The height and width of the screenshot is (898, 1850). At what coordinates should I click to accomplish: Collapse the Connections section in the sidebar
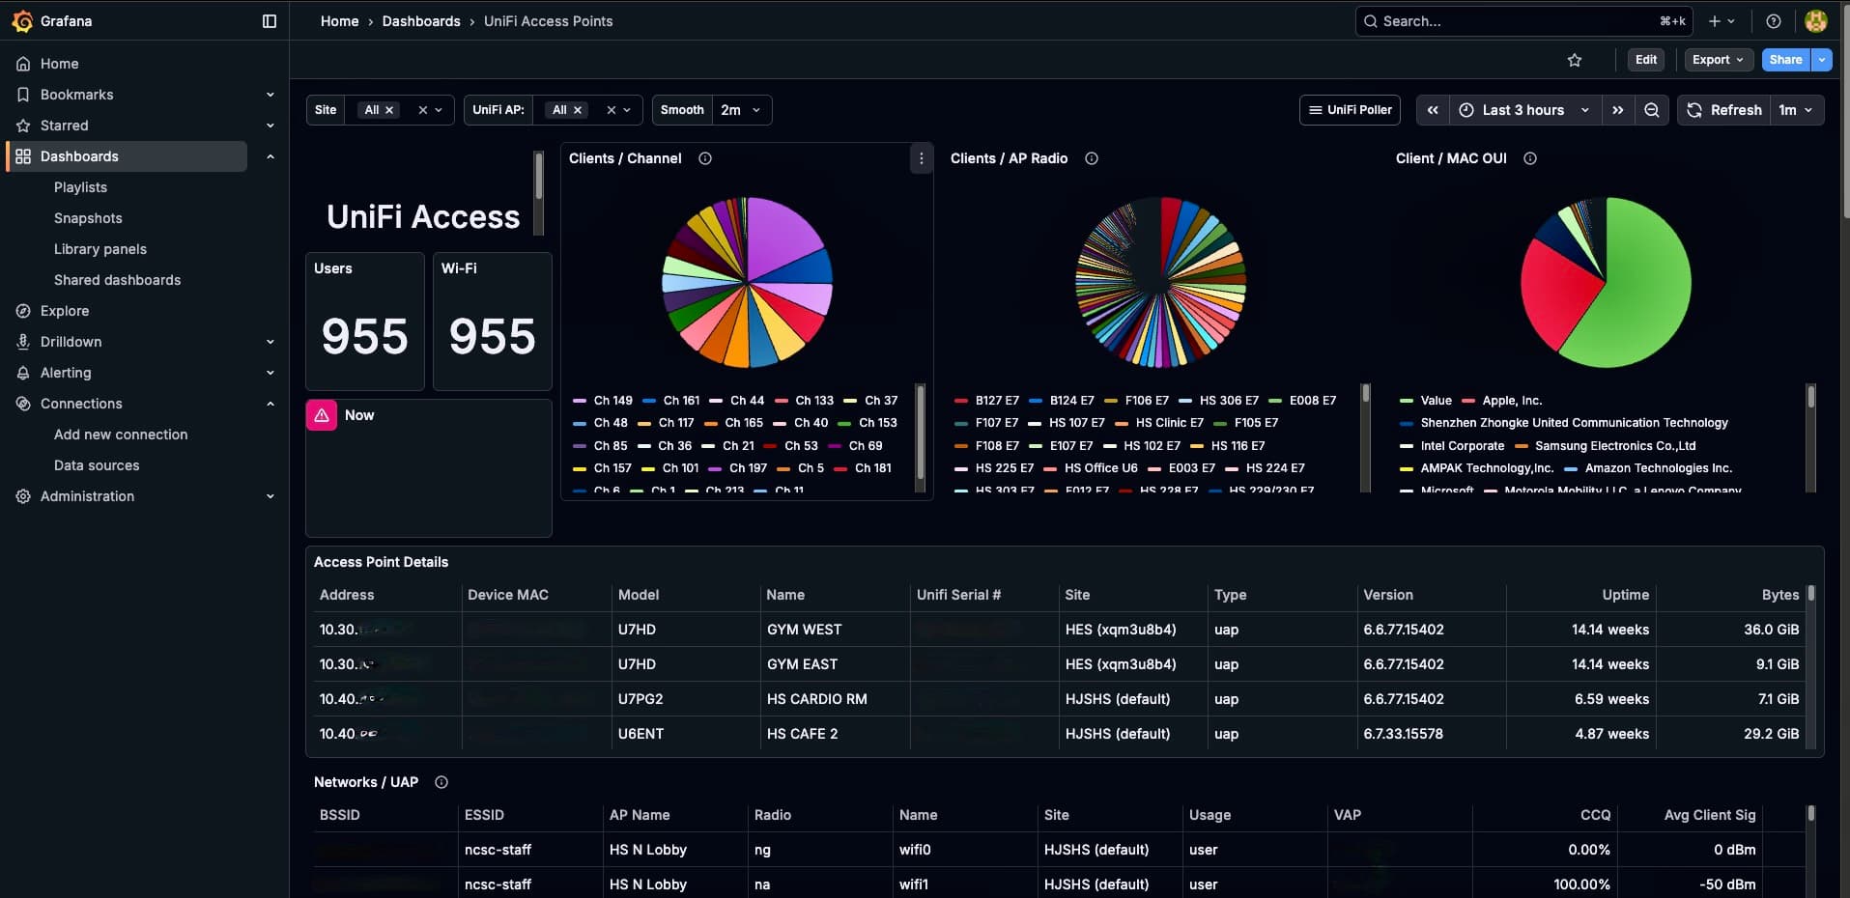(x=270, y=404)
